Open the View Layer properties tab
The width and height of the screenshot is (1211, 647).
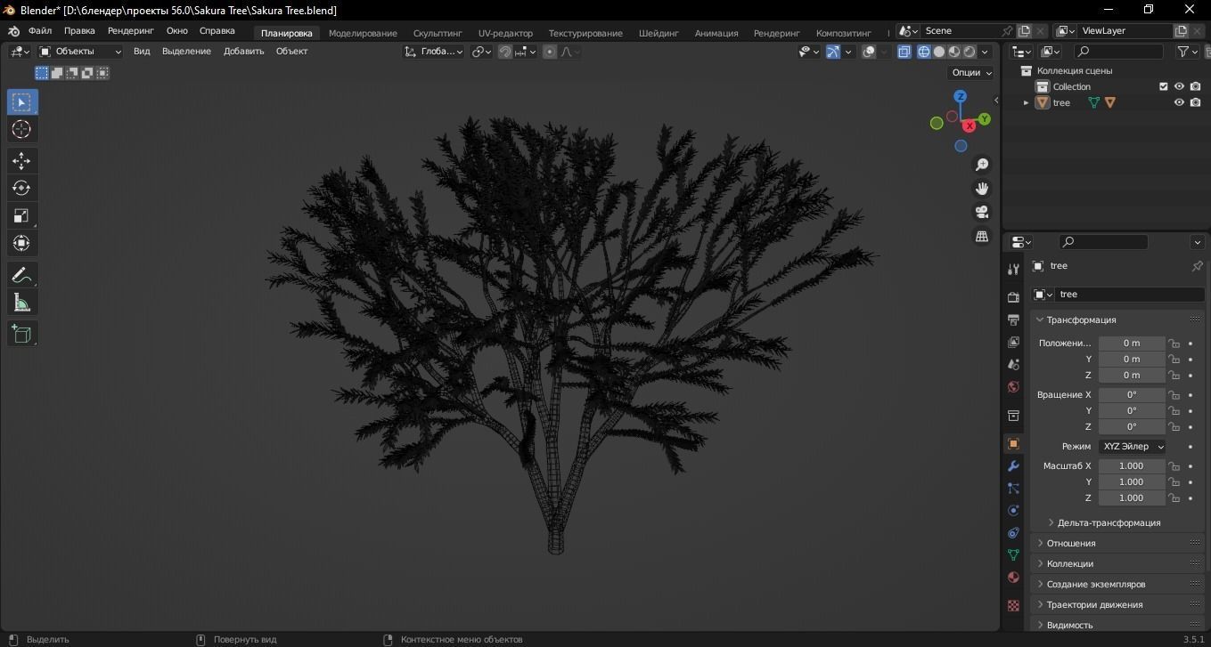[x=1013, y=342]
